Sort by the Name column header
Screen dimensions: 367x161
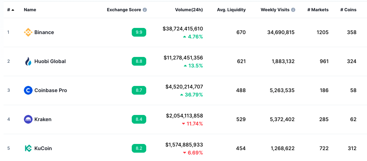coord(30,10)
